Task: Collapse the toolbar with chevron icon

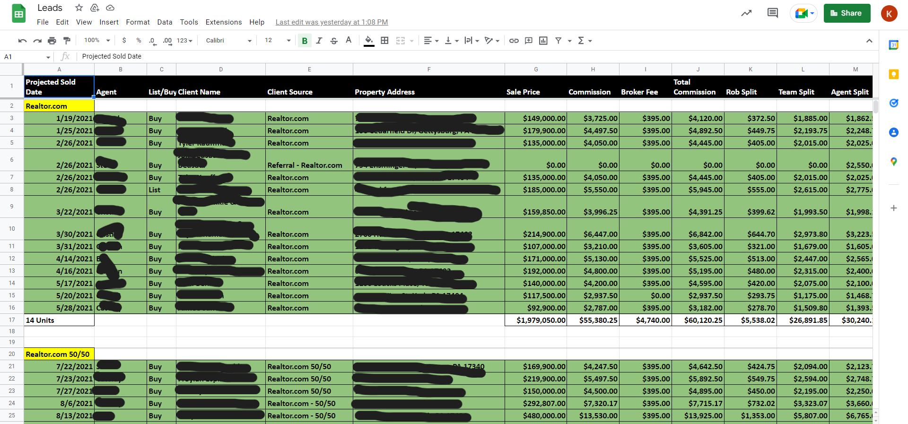Action: click(869, 41)
